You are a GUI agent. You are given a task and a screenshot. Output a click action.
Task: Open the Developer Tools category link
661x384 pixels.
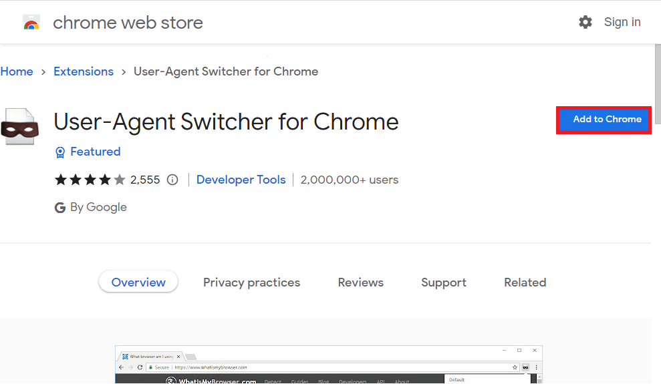tap(241, 180)
